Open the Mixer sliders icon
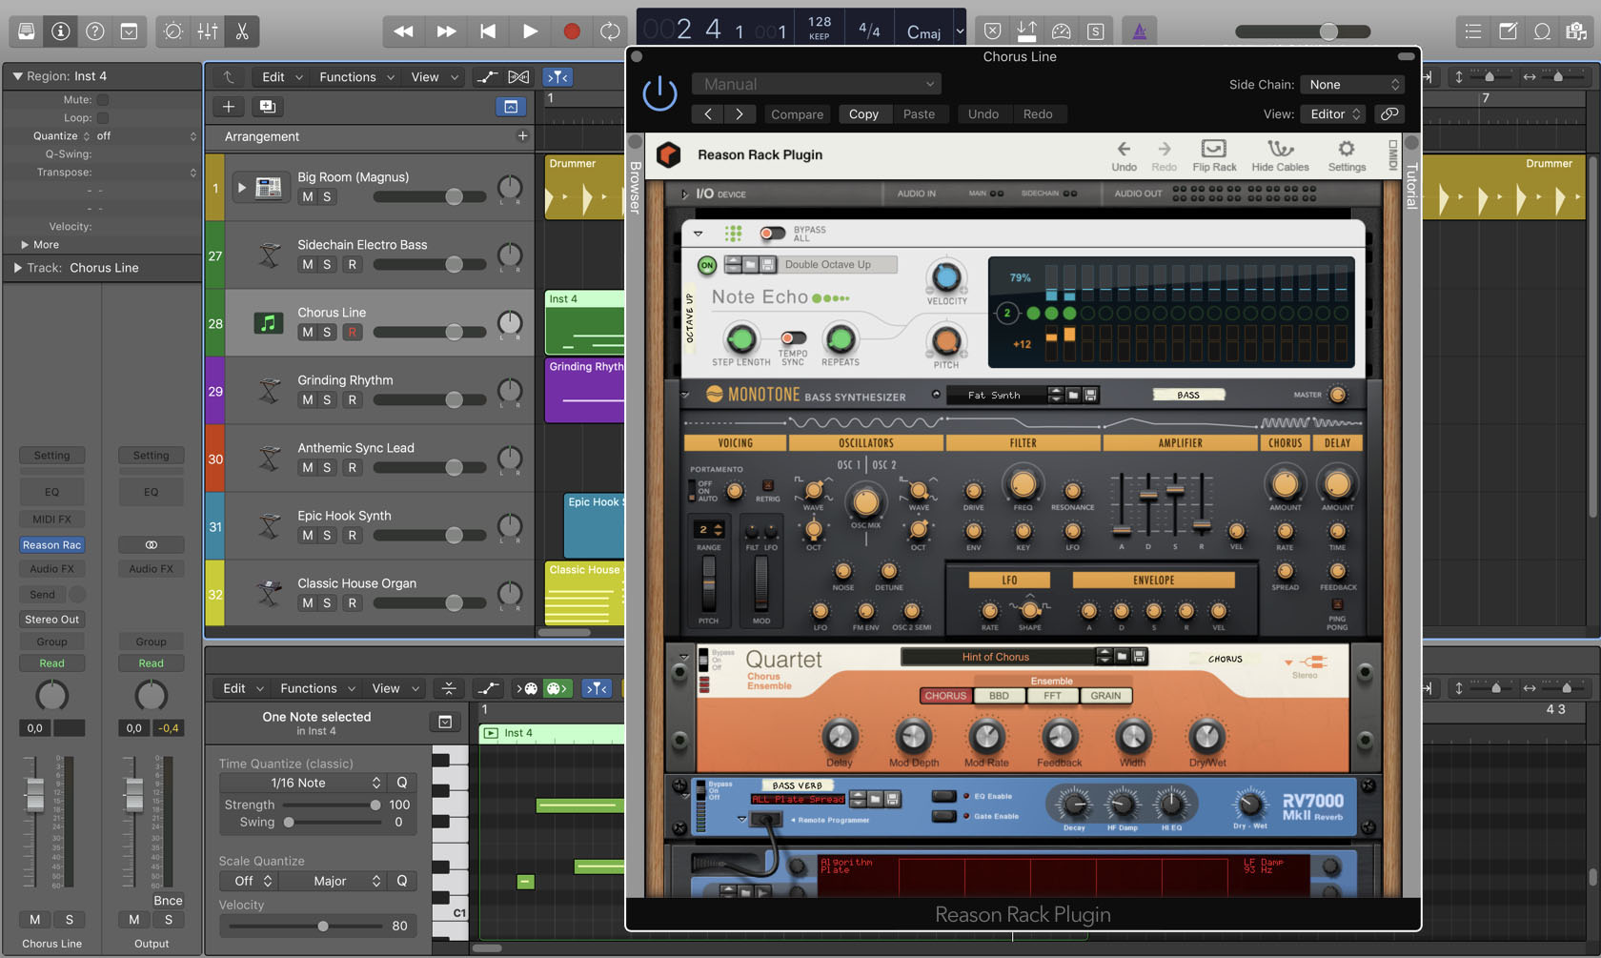Image resolution: width=1601 pixels, height=958 pixels. coord(206,31)
